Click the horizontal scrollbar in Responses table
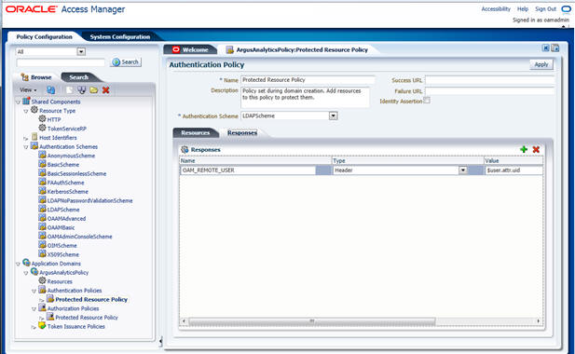Viewport: 575px width, 354px height. pos(312,321)
